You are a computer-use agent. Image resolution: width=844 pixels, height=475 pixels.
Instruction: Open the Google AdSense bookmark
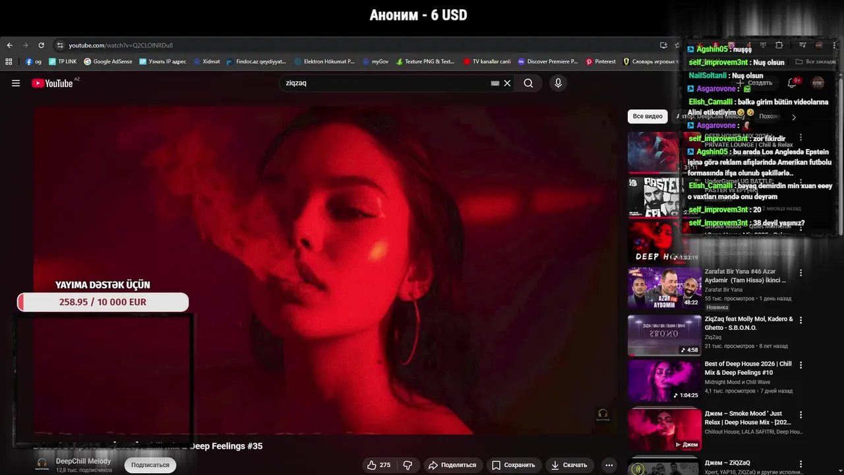[x=108, y=61]
